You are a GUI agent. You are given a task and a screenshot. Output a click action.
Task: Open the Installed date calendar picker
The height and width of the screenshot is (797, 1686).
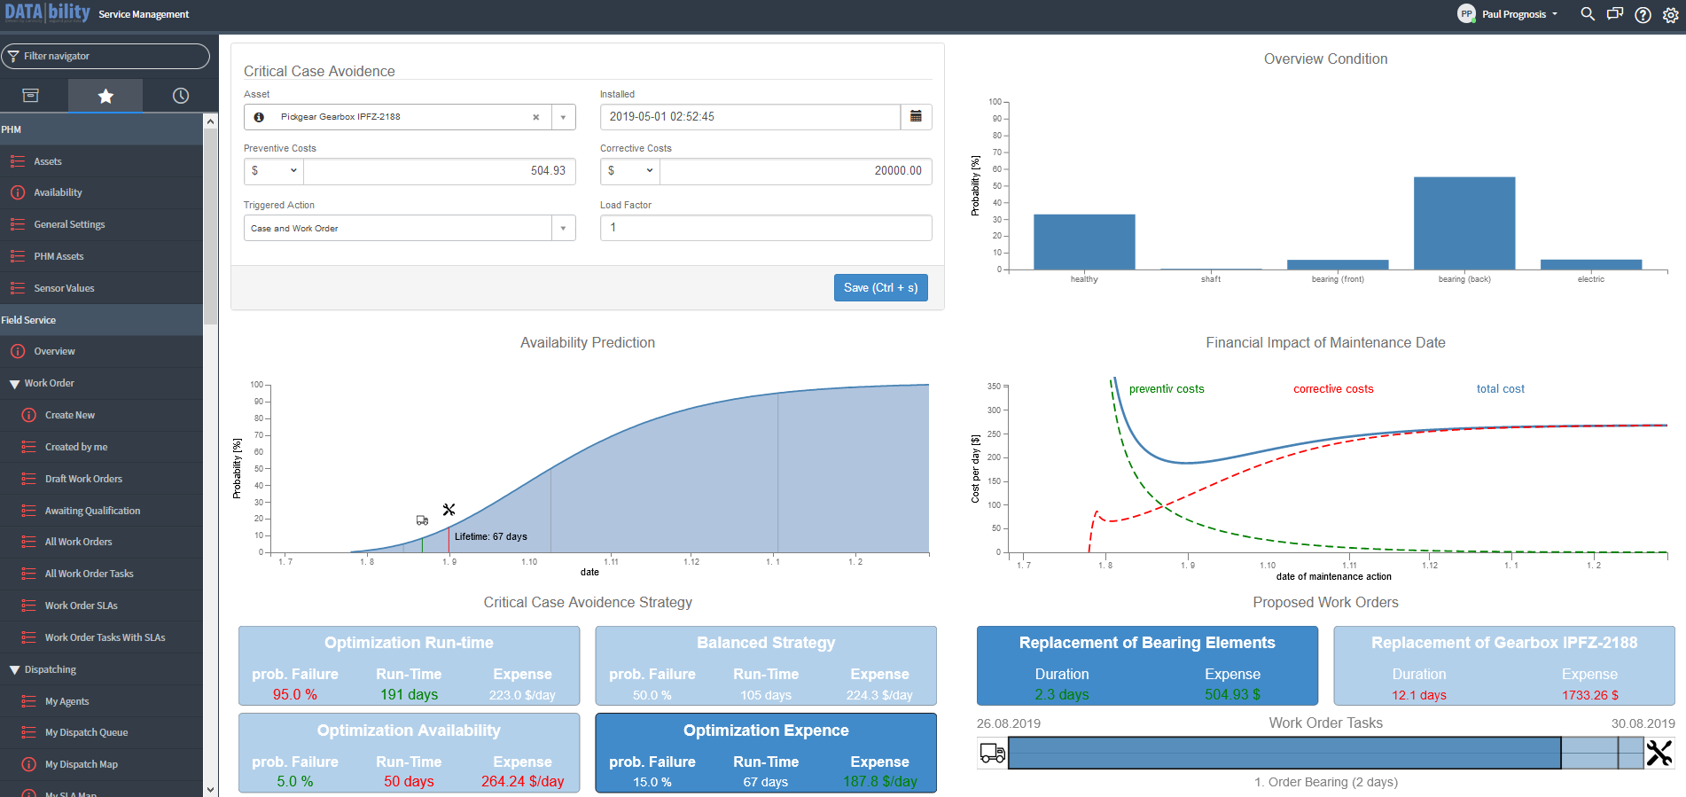click(916, 116)
